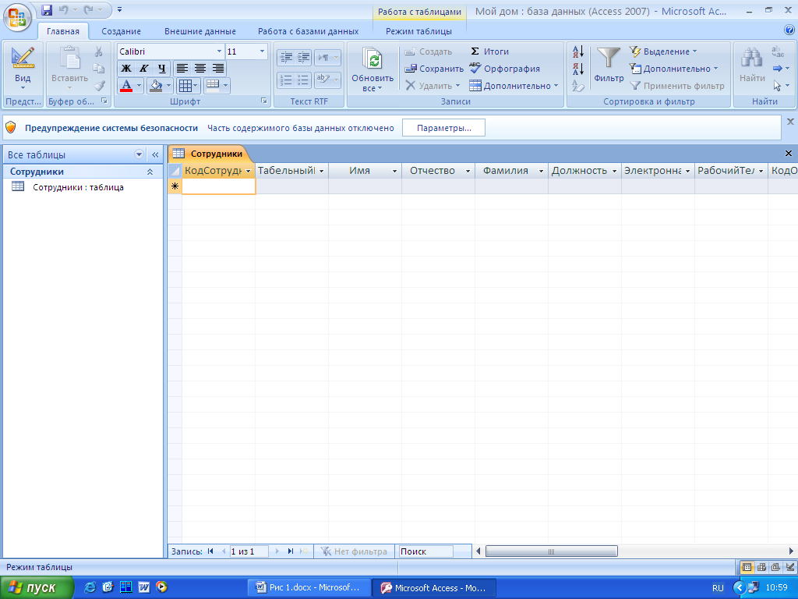The image size is (798, 599).
Task: Click the Должность column header
Action: click(579, 171)
